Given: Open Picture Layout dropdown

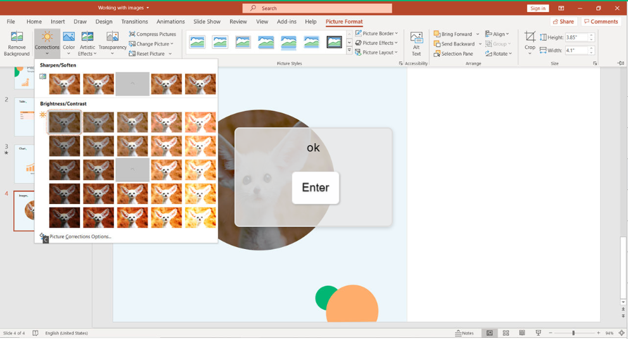Looking at the screenshot, I should (376, 53).
